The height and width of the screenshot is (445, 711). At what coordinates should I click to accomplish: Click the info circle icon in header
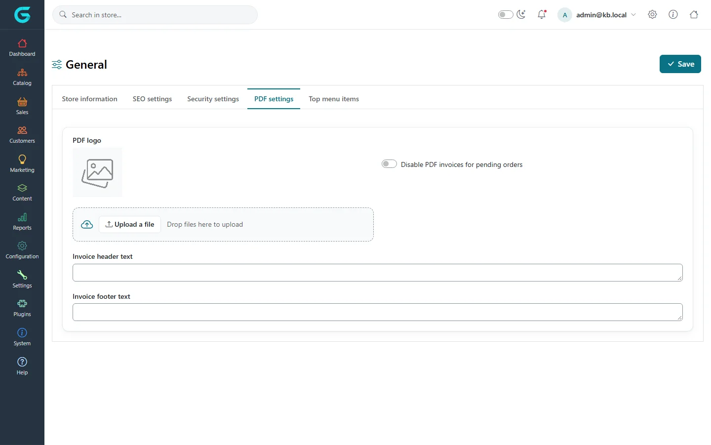(x=673, y=15)
